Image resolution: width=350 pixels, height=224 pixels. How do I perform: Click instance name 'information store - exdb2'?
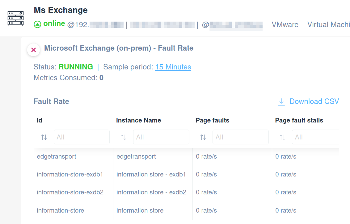pyautogui.click(x=151, y=192)
